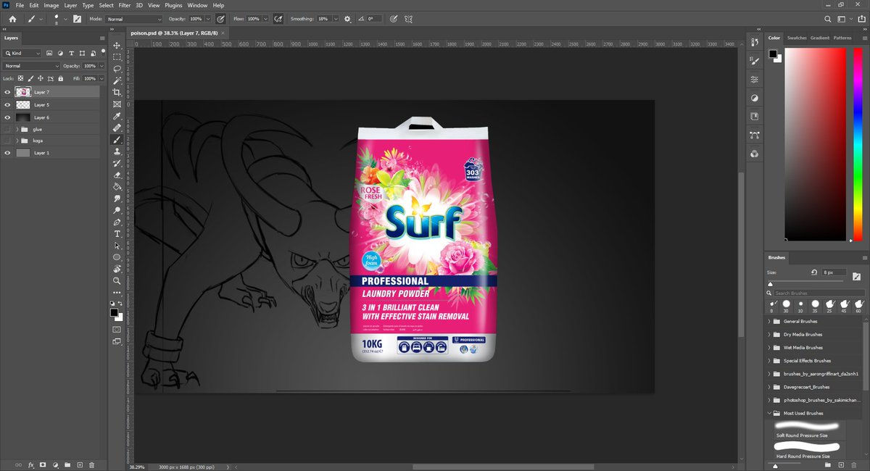Expand the General Brushes folder
The height and width of the screenshot is (471, 870).
[769, 321]
